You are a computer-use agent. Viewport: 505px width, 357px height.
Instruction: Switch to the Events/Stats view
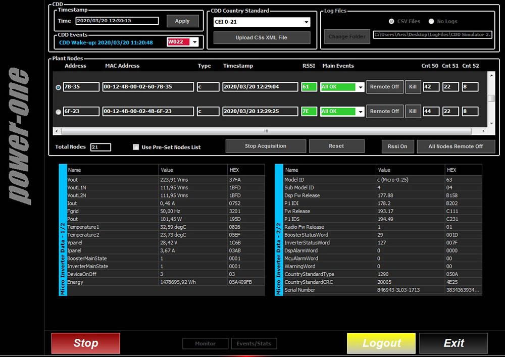254,343
